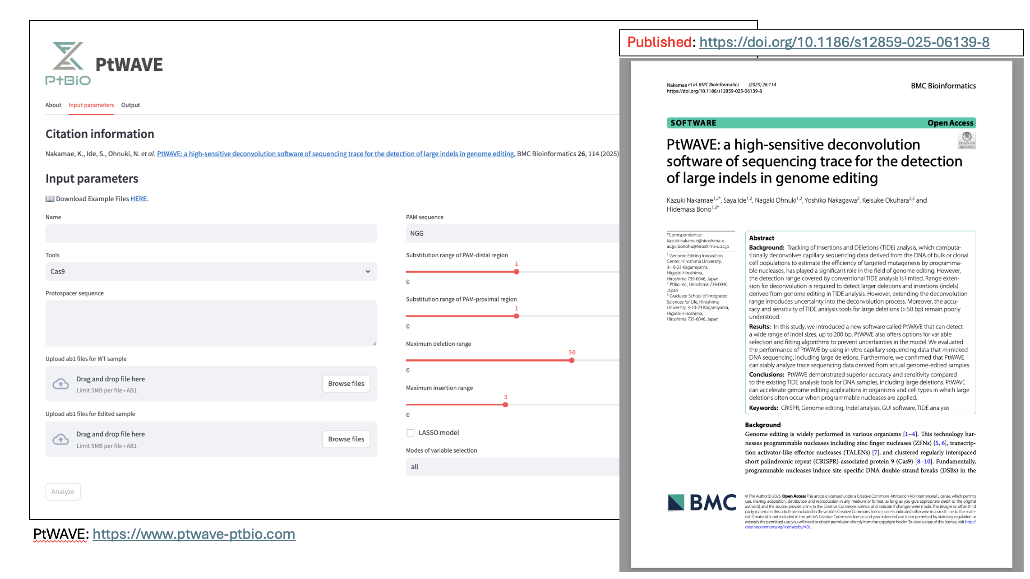Click the WT sample upload cloud icon
The width and height of the screenshot is (1030, 579).
(61, 384)
